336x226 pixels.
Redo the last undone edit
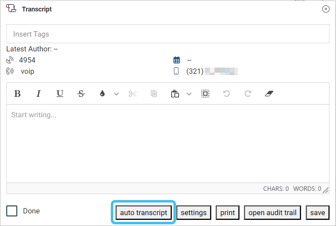(248, 94)
